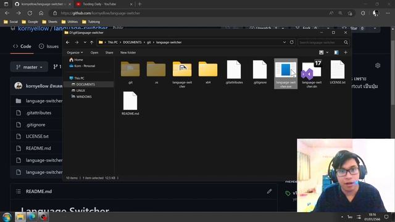
Task: Open repository About settings gear
Action: pyautogui.click(x=378, y=65)
